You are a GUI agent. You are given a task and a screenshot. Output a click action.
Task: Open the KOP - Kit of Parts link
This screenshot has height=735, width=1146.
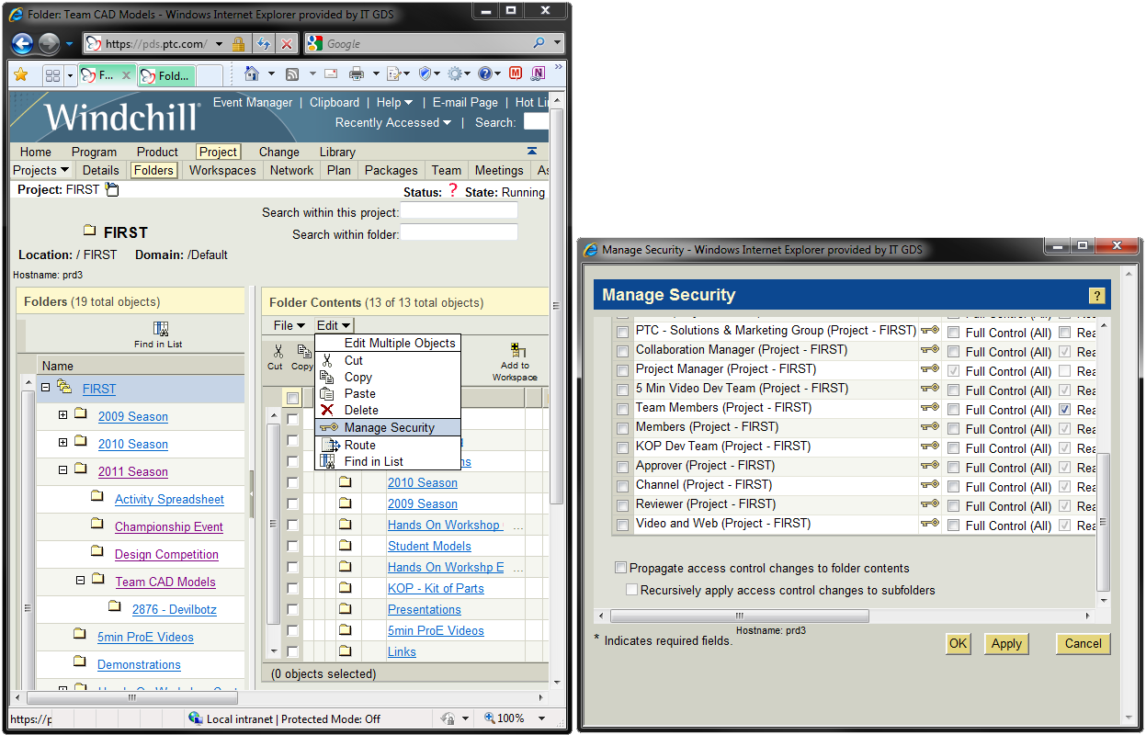click(x=436, y=588)
